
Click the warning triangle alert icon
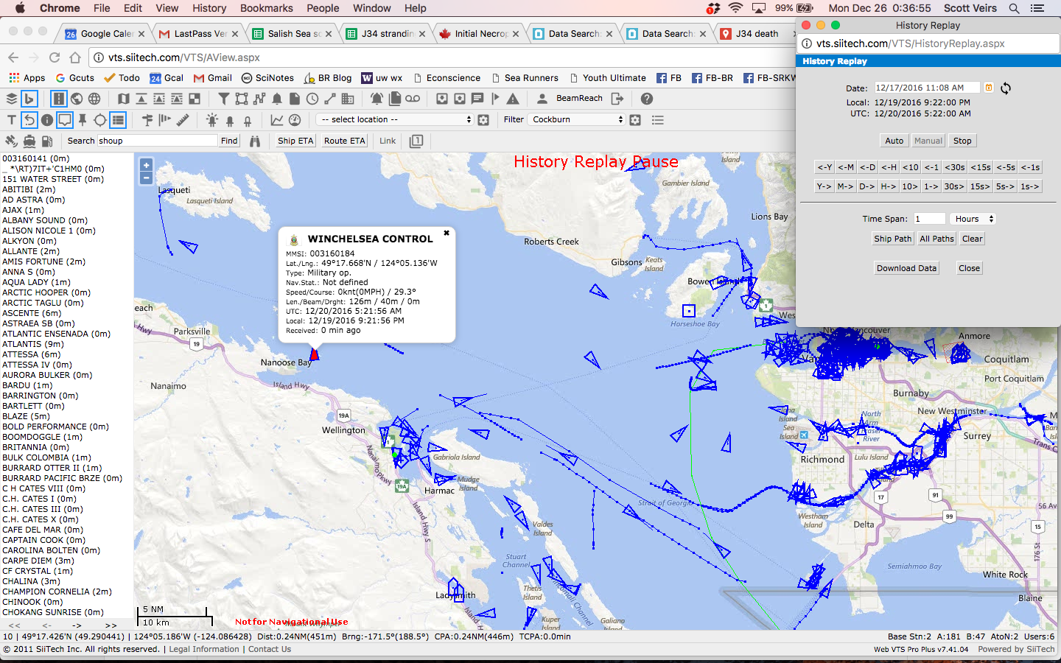513,99
